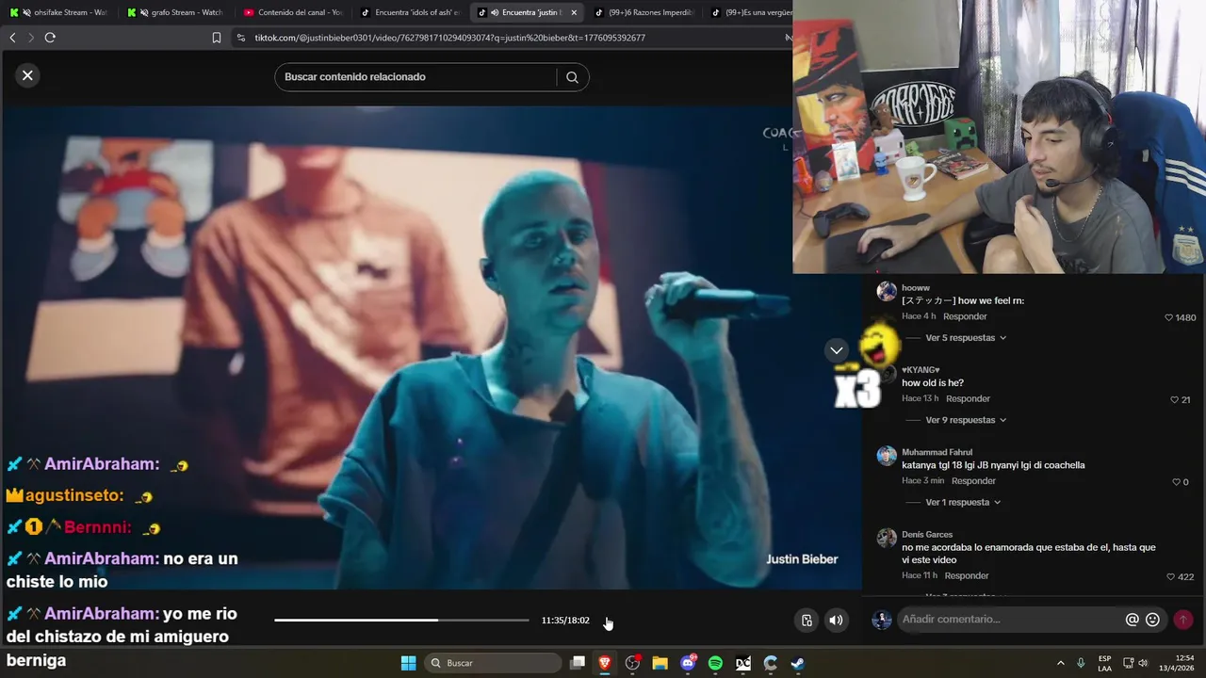Viewport: 1206px width, 678px height.
Task: Open Task View on taskbar
Action: 578,663
